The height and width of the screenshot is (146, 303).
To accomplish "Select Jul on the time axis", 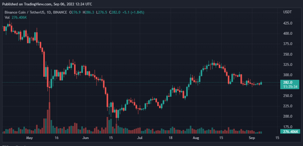I will pyautogui.click(x=139, y=138).
